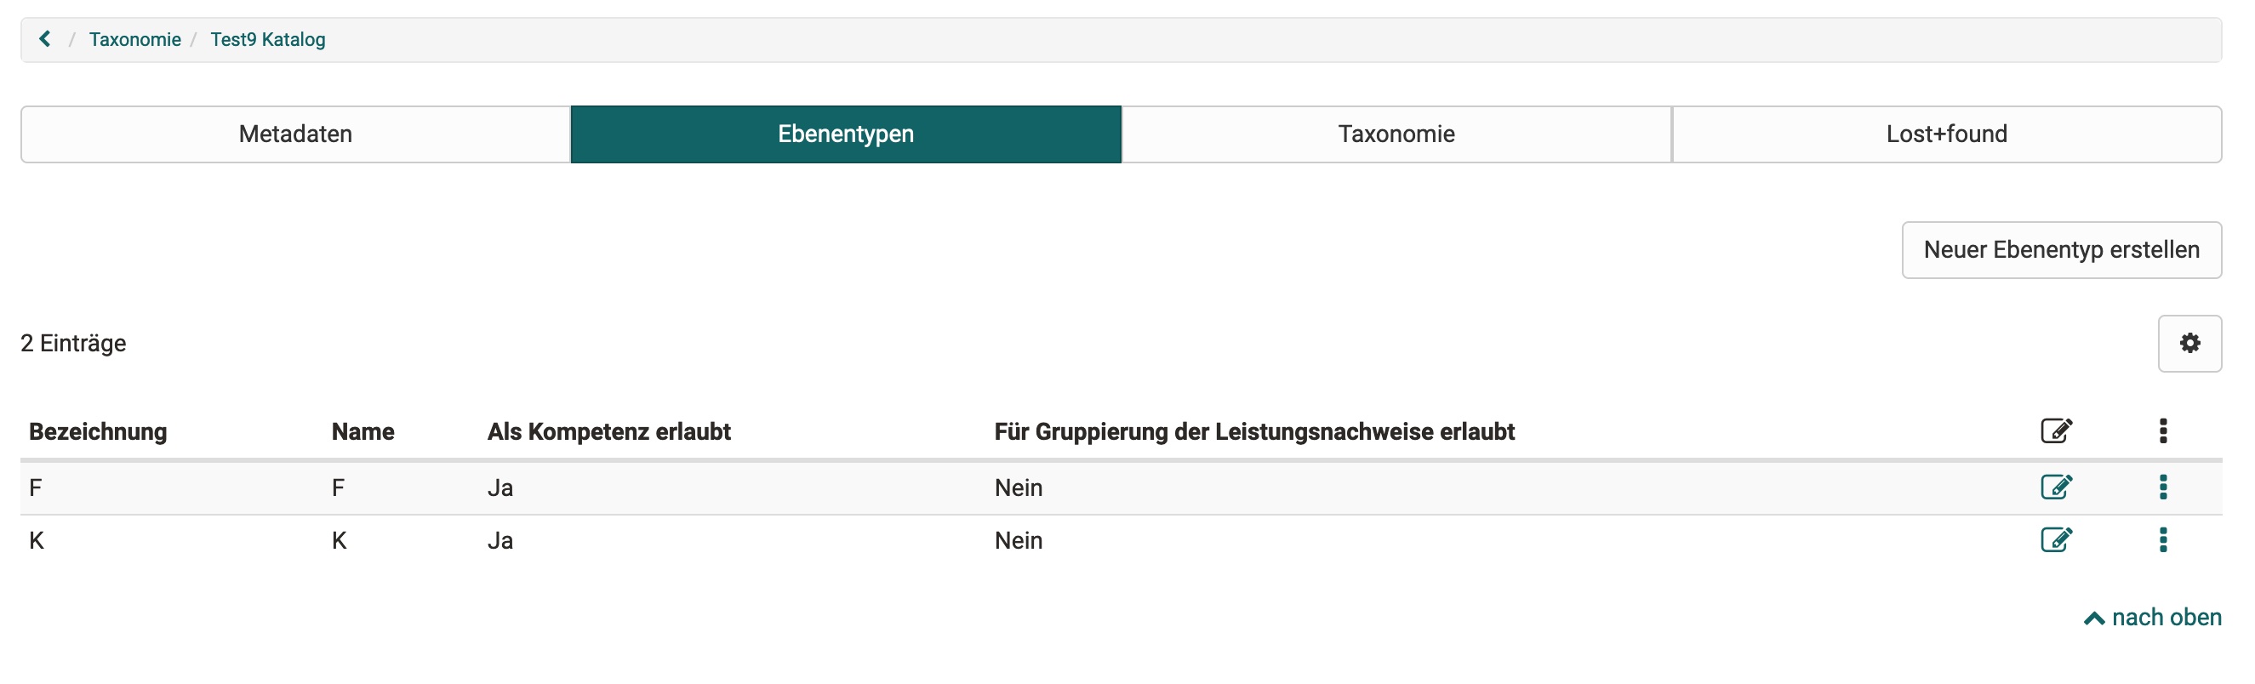Click the edit pencil icon in the table header
This screenshot has height=684, width=2255.
tap(2056, 430)
